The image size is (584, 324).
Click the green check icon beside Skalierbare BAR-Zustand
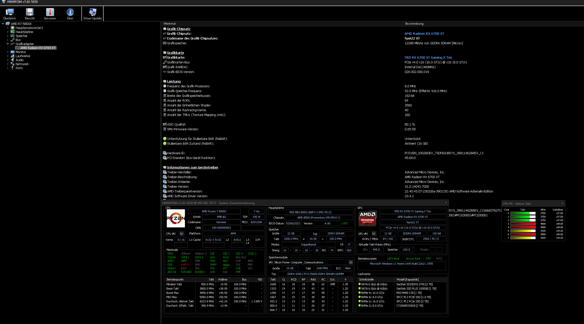165,143
